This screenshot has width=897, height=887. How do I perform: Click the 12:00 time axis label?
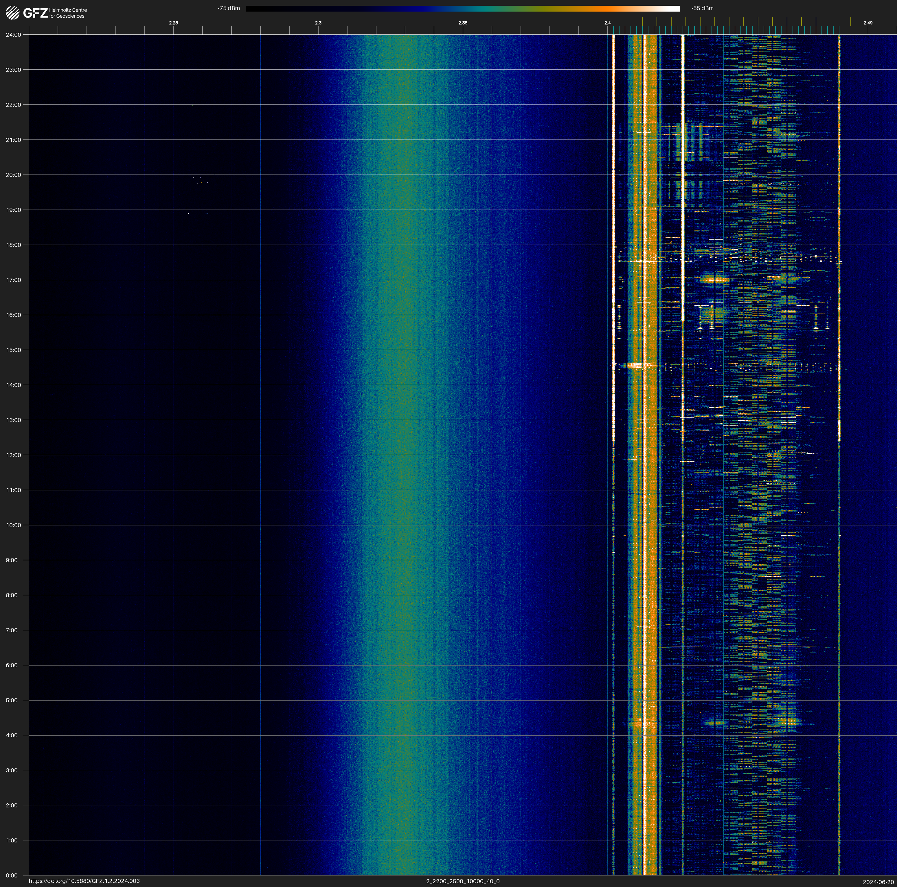click(14, 455)
